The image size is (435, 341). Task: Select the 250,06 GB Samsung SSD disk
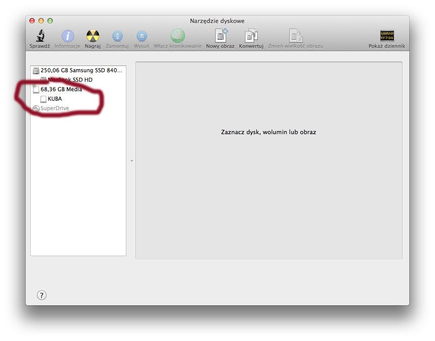[81, 70]
